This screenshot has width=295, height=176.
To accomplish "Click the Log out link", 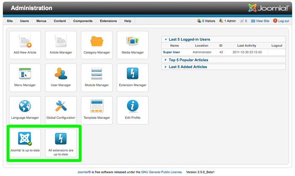I will (284, 21).
